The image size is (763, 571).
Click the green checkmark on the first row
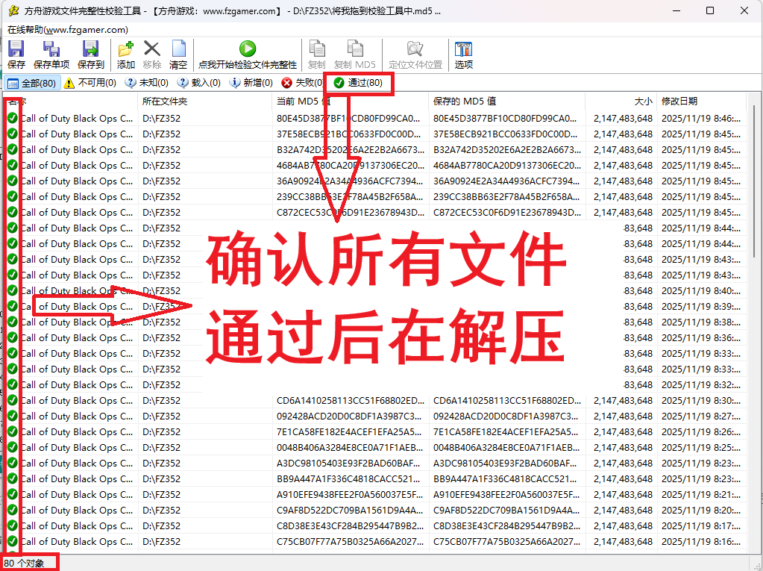[12, 118]
